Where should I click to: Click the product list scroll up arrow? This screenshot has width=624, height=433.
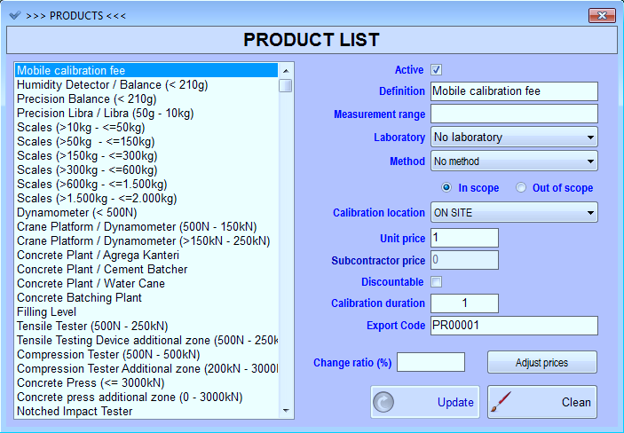point(285,71)
